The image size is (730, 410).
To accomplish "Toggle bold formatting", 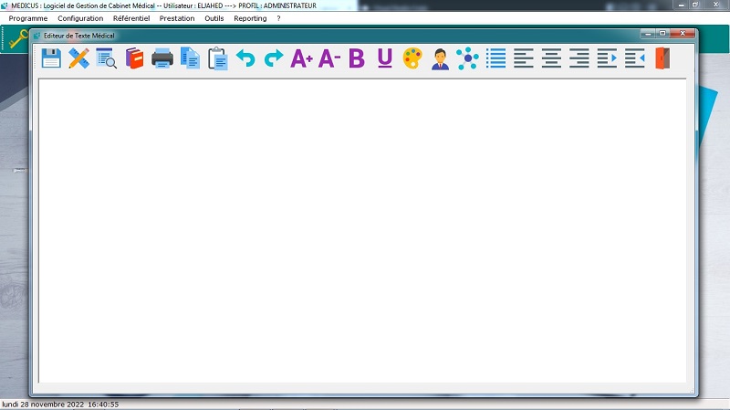I will [357, 58].
